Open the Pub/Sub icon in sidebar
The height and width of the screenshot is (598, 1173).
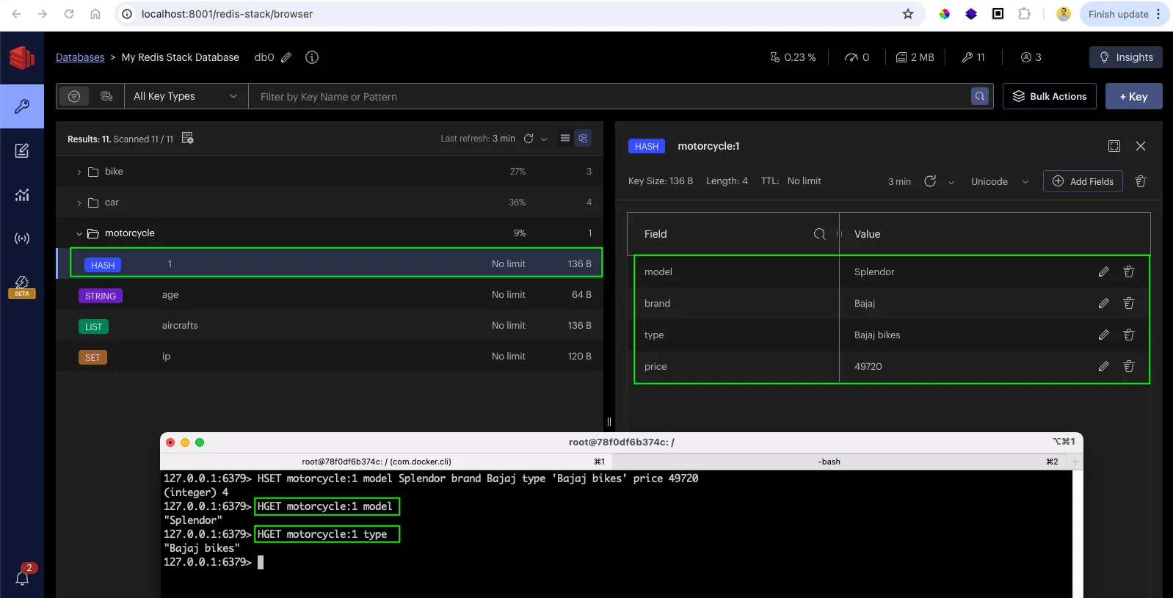[x=22, y=238]
